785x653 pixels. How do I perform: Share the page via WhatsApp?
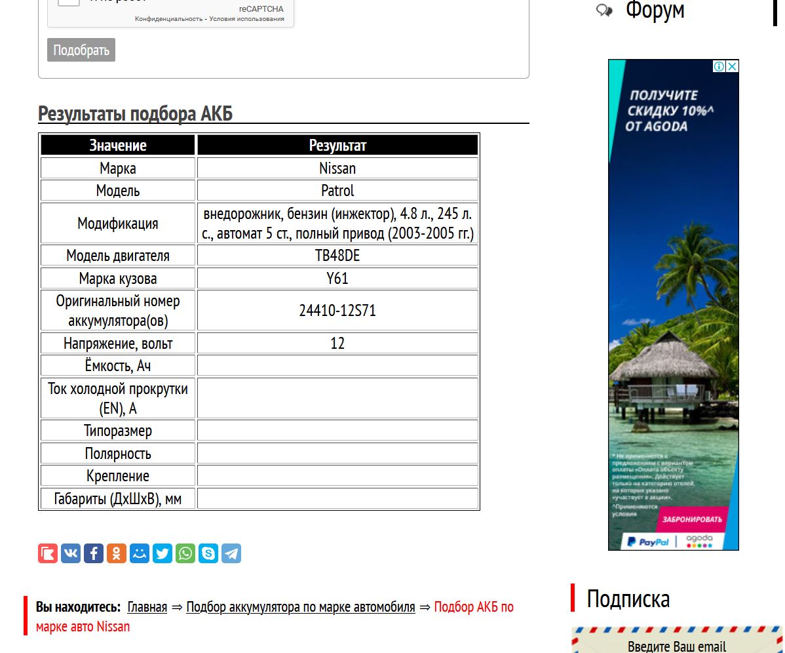point(185,553)
